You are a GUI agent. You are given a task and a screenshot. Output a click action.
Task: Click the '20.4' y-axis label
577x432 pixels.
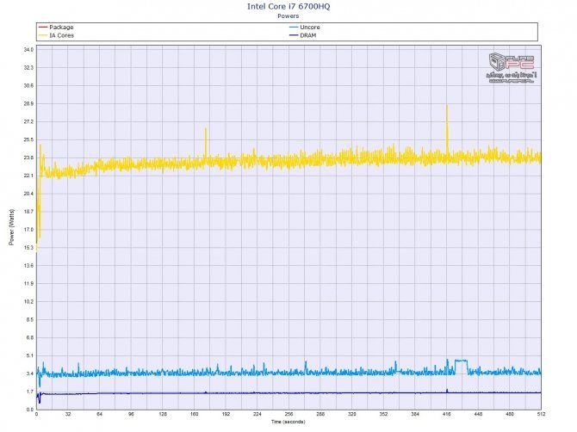[28, 194]
